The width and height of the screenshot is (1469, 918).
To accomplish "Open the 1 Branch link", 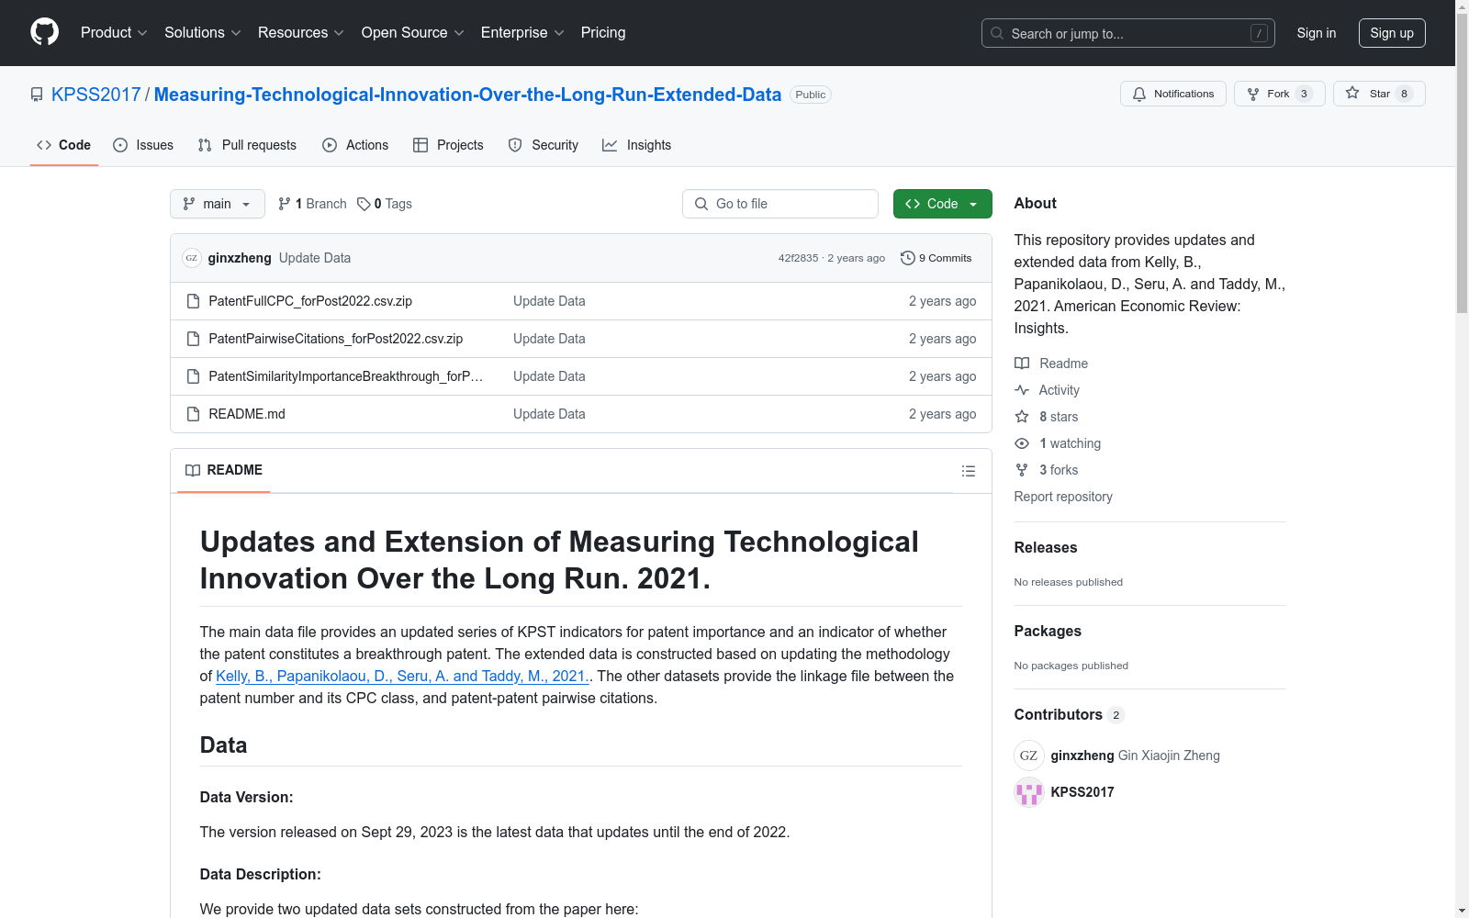I will 312,204.
